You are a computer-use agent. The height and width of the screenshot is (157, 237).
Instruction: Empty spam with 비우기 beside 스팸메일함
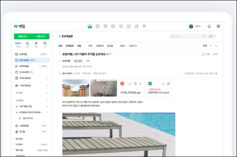coord(44,126)
